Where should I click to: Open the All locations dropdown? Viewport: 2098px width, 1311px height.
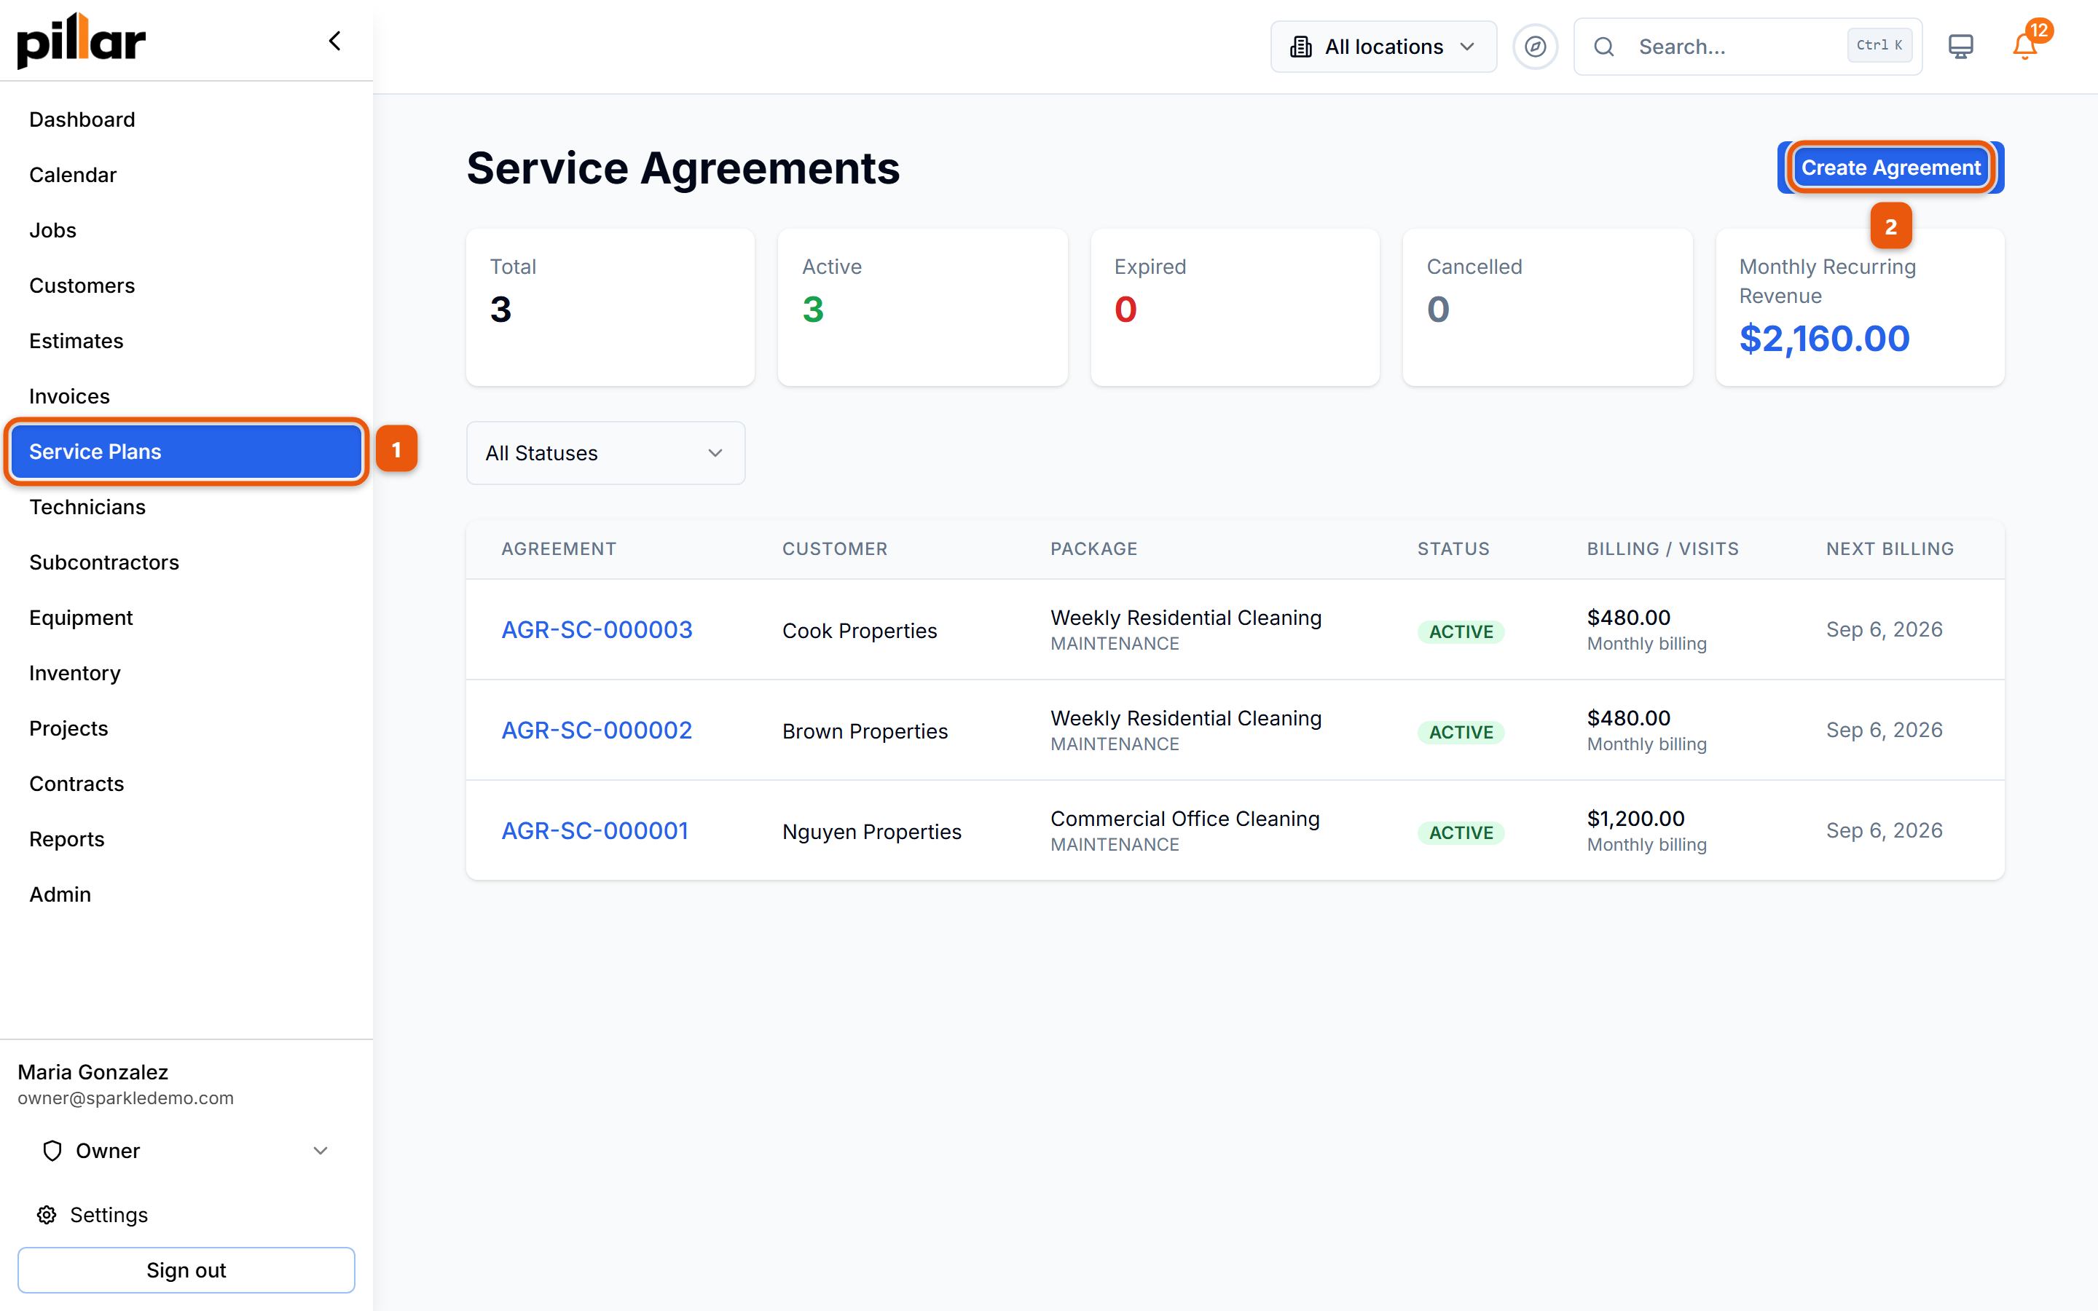point(1383,47)
